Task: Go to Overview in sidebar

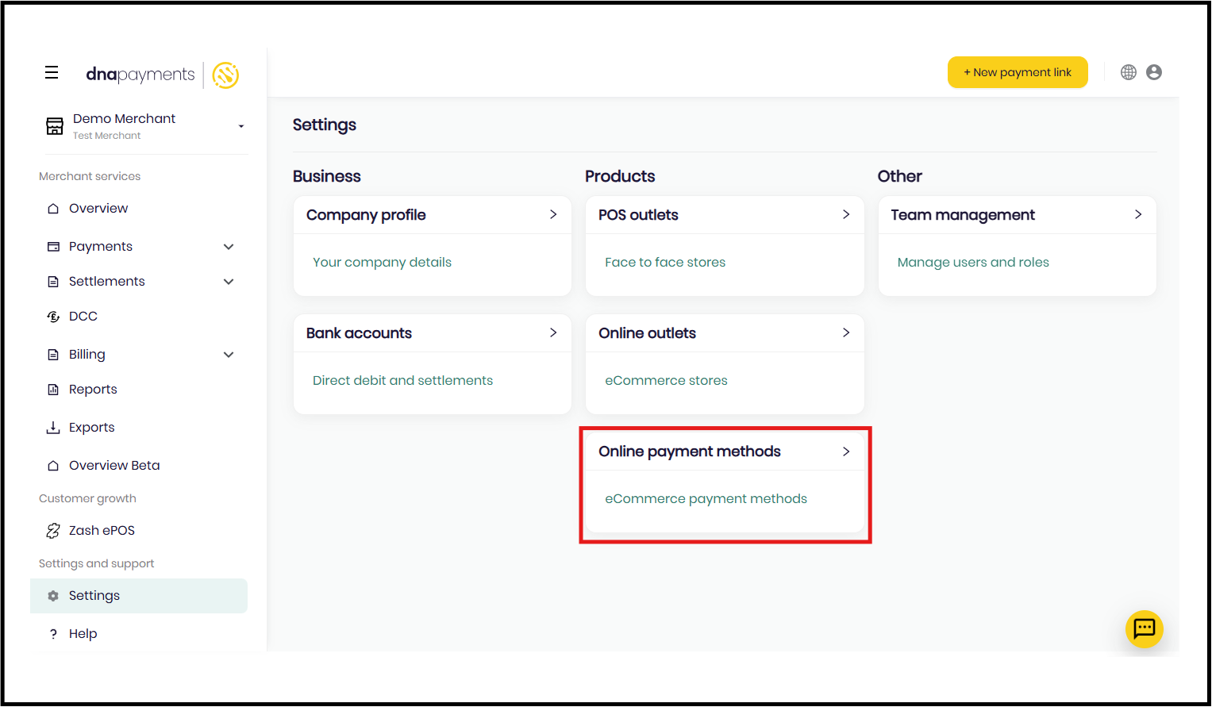Action: (x=98, y=209)
